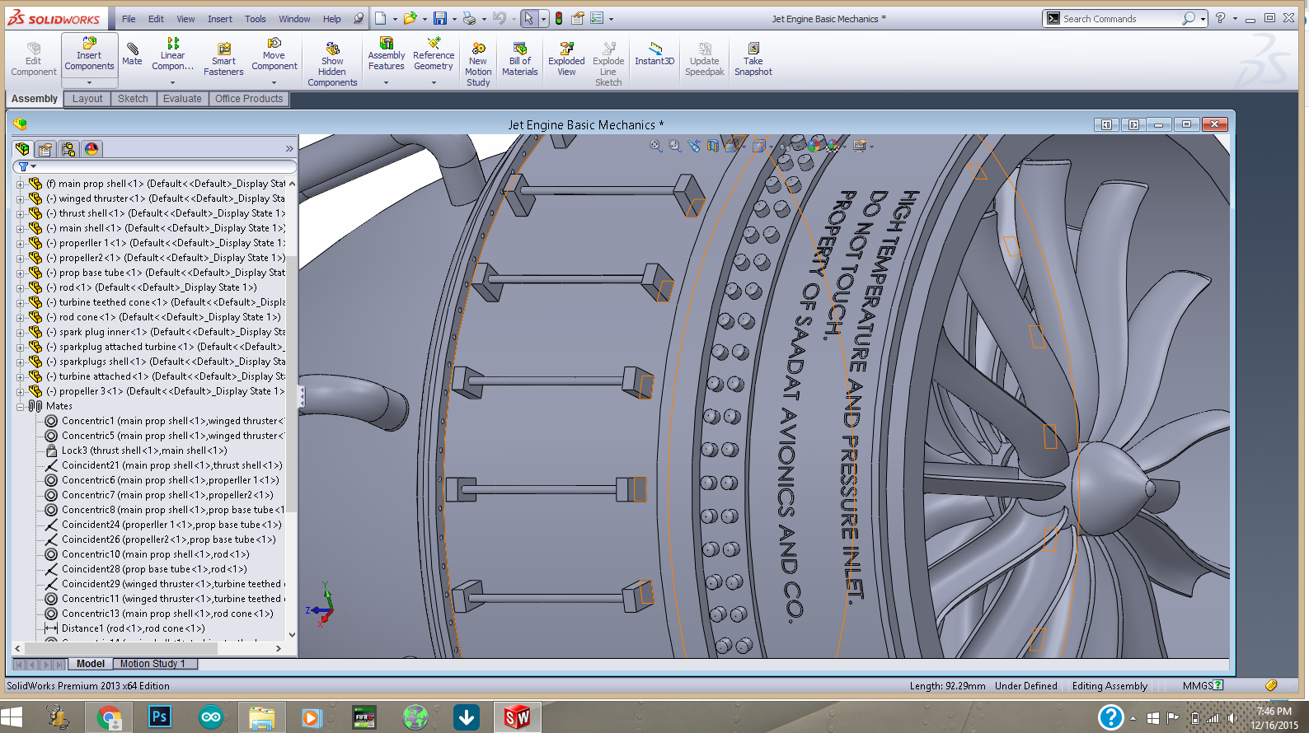The width and height of the screenshot is (1309, 733).
Task: Click Search Commands input field
Action: tap(1121, 18)
